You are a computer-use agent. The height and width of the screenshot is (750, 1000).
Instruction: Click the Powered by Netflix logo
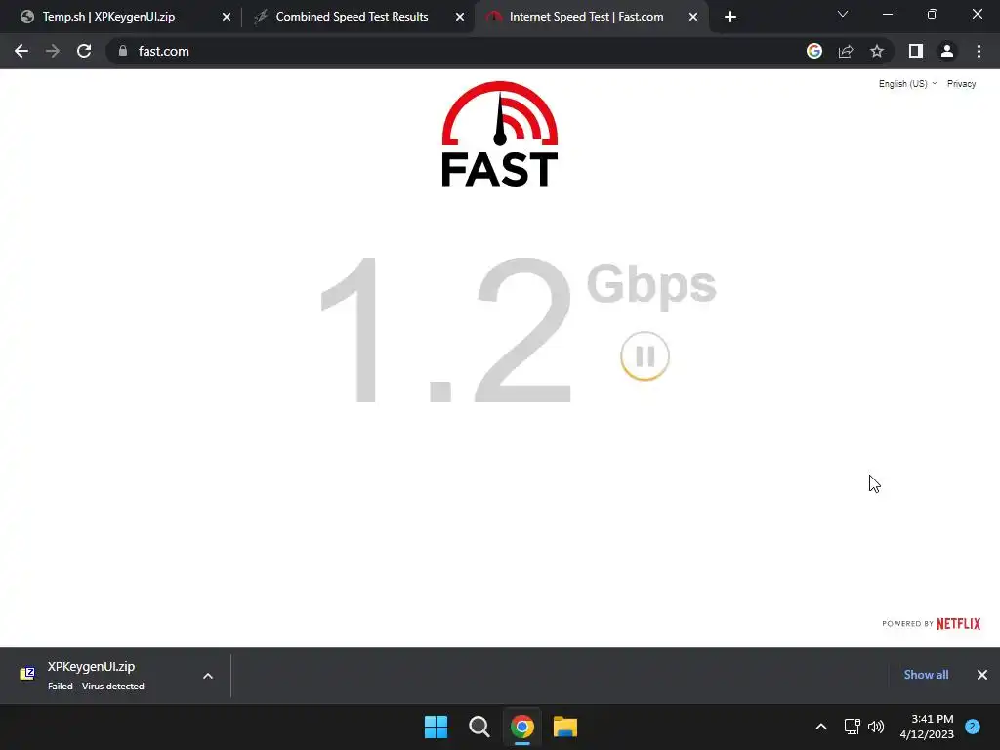tap(931, 623)
